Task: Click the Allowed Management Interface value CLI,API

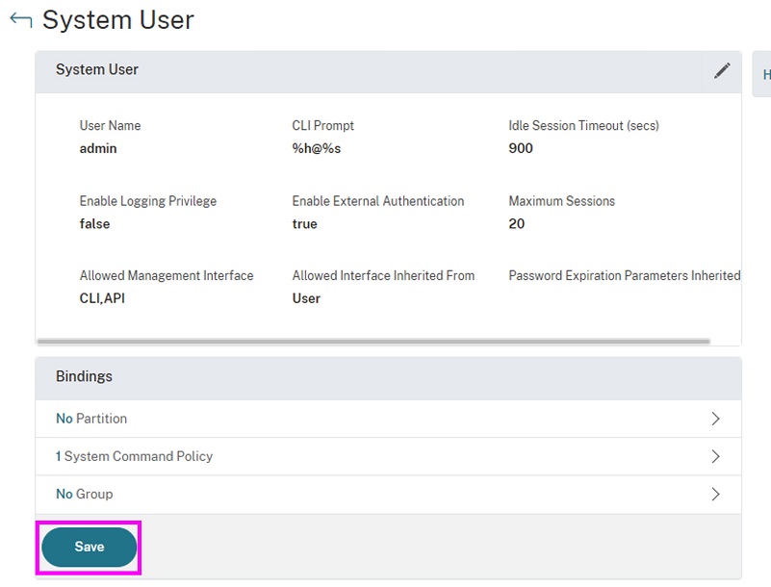Action: click(102, 298)
